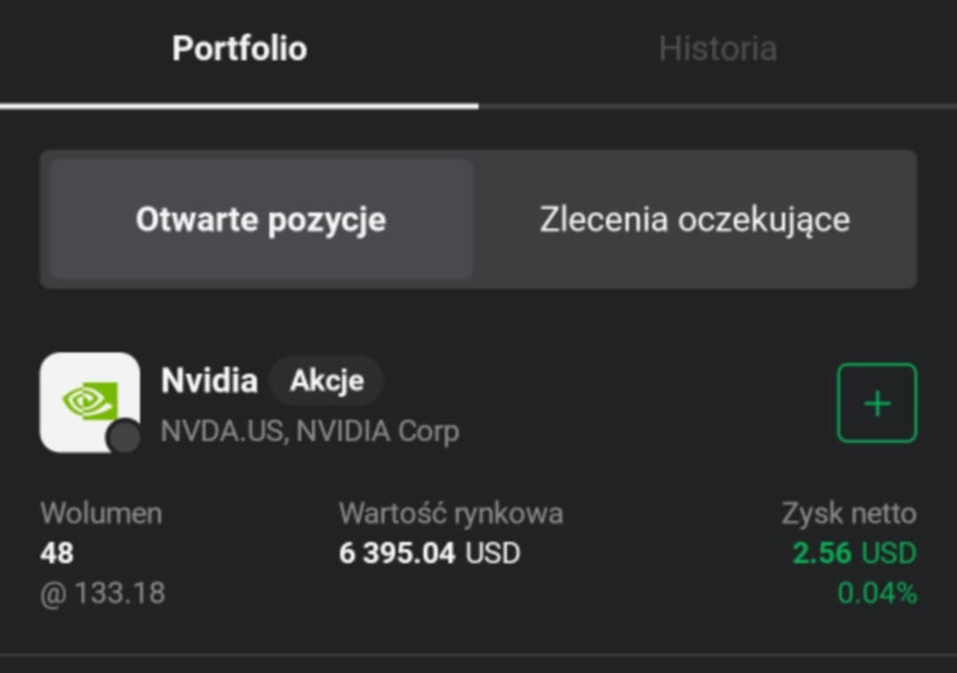Switch to the Historia tab
The width and height of the screenshot is (957, 673).
click(x=717, y=49)
